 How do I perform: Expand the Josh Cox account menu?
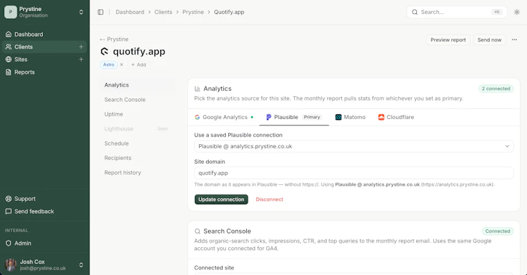(81, 265)
